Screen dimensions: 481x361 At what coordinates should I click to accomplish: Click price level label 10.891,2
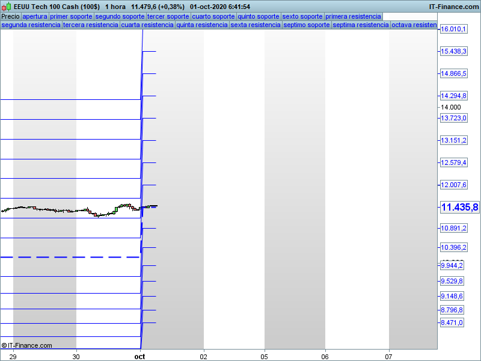(454, 228)
